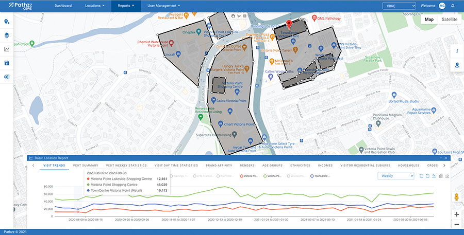This screenshot has height=235, width=464.
Task: Toggle the red Victoria Po... legend series
Action: (250, 176)
